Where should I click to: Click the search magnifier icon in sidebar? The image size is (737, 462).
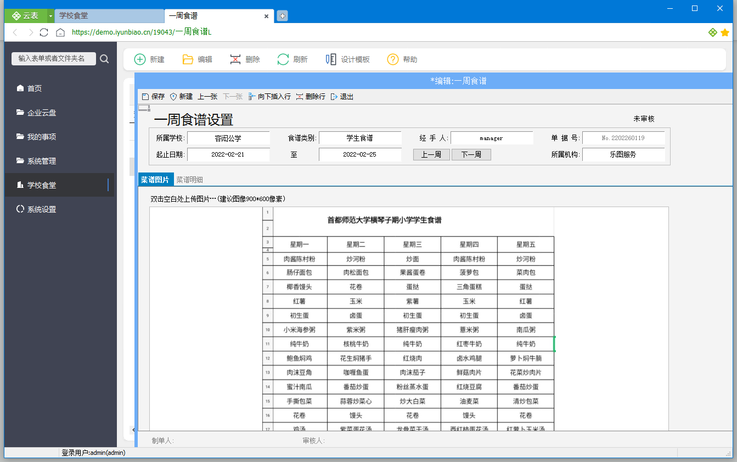coord(104,59)
